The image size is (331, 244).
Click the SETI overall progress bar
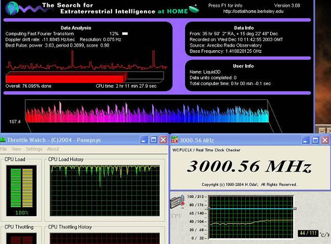tap(85, 77)
